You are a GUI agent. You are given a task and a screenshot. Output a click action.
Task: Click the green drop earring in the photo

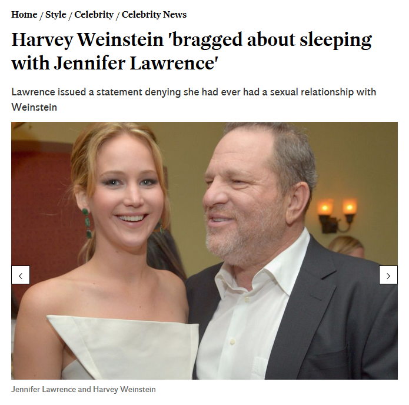tap(87, 223)
